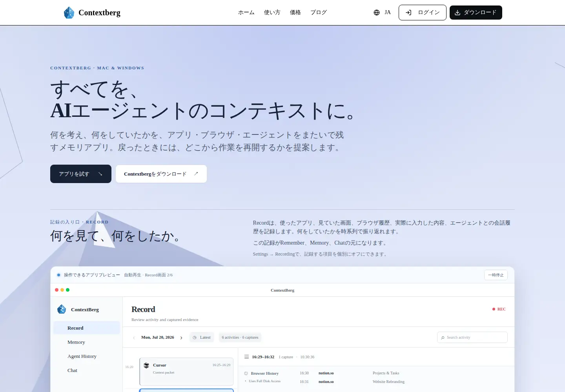
Task: Click the date Mon, Jul 20, 2026
Action: tap(158, 338)
